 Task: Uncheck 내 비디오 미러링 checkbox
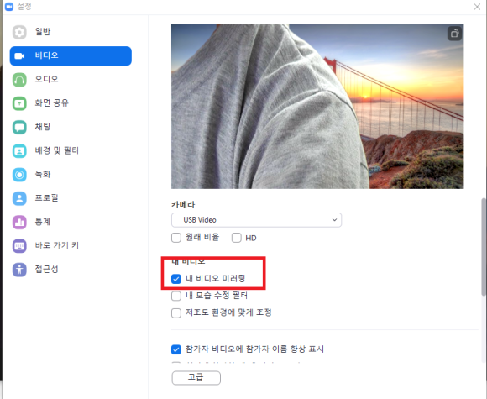click(176, 279)
